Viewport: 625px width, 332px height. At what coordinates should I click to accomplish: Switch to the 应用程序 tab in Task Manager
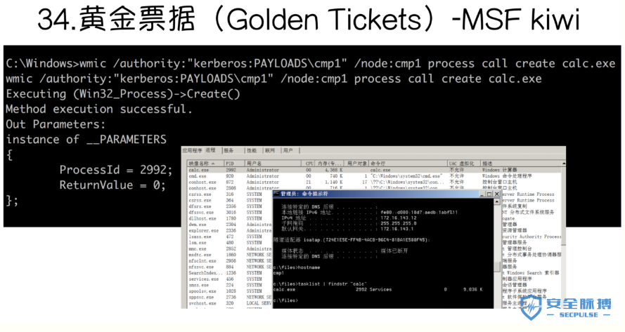(x=193, y=150)
